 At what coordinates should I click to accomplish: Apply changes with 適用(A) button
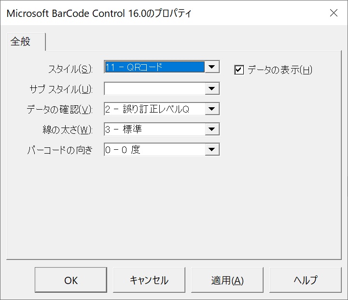click(x=227, y=280)
